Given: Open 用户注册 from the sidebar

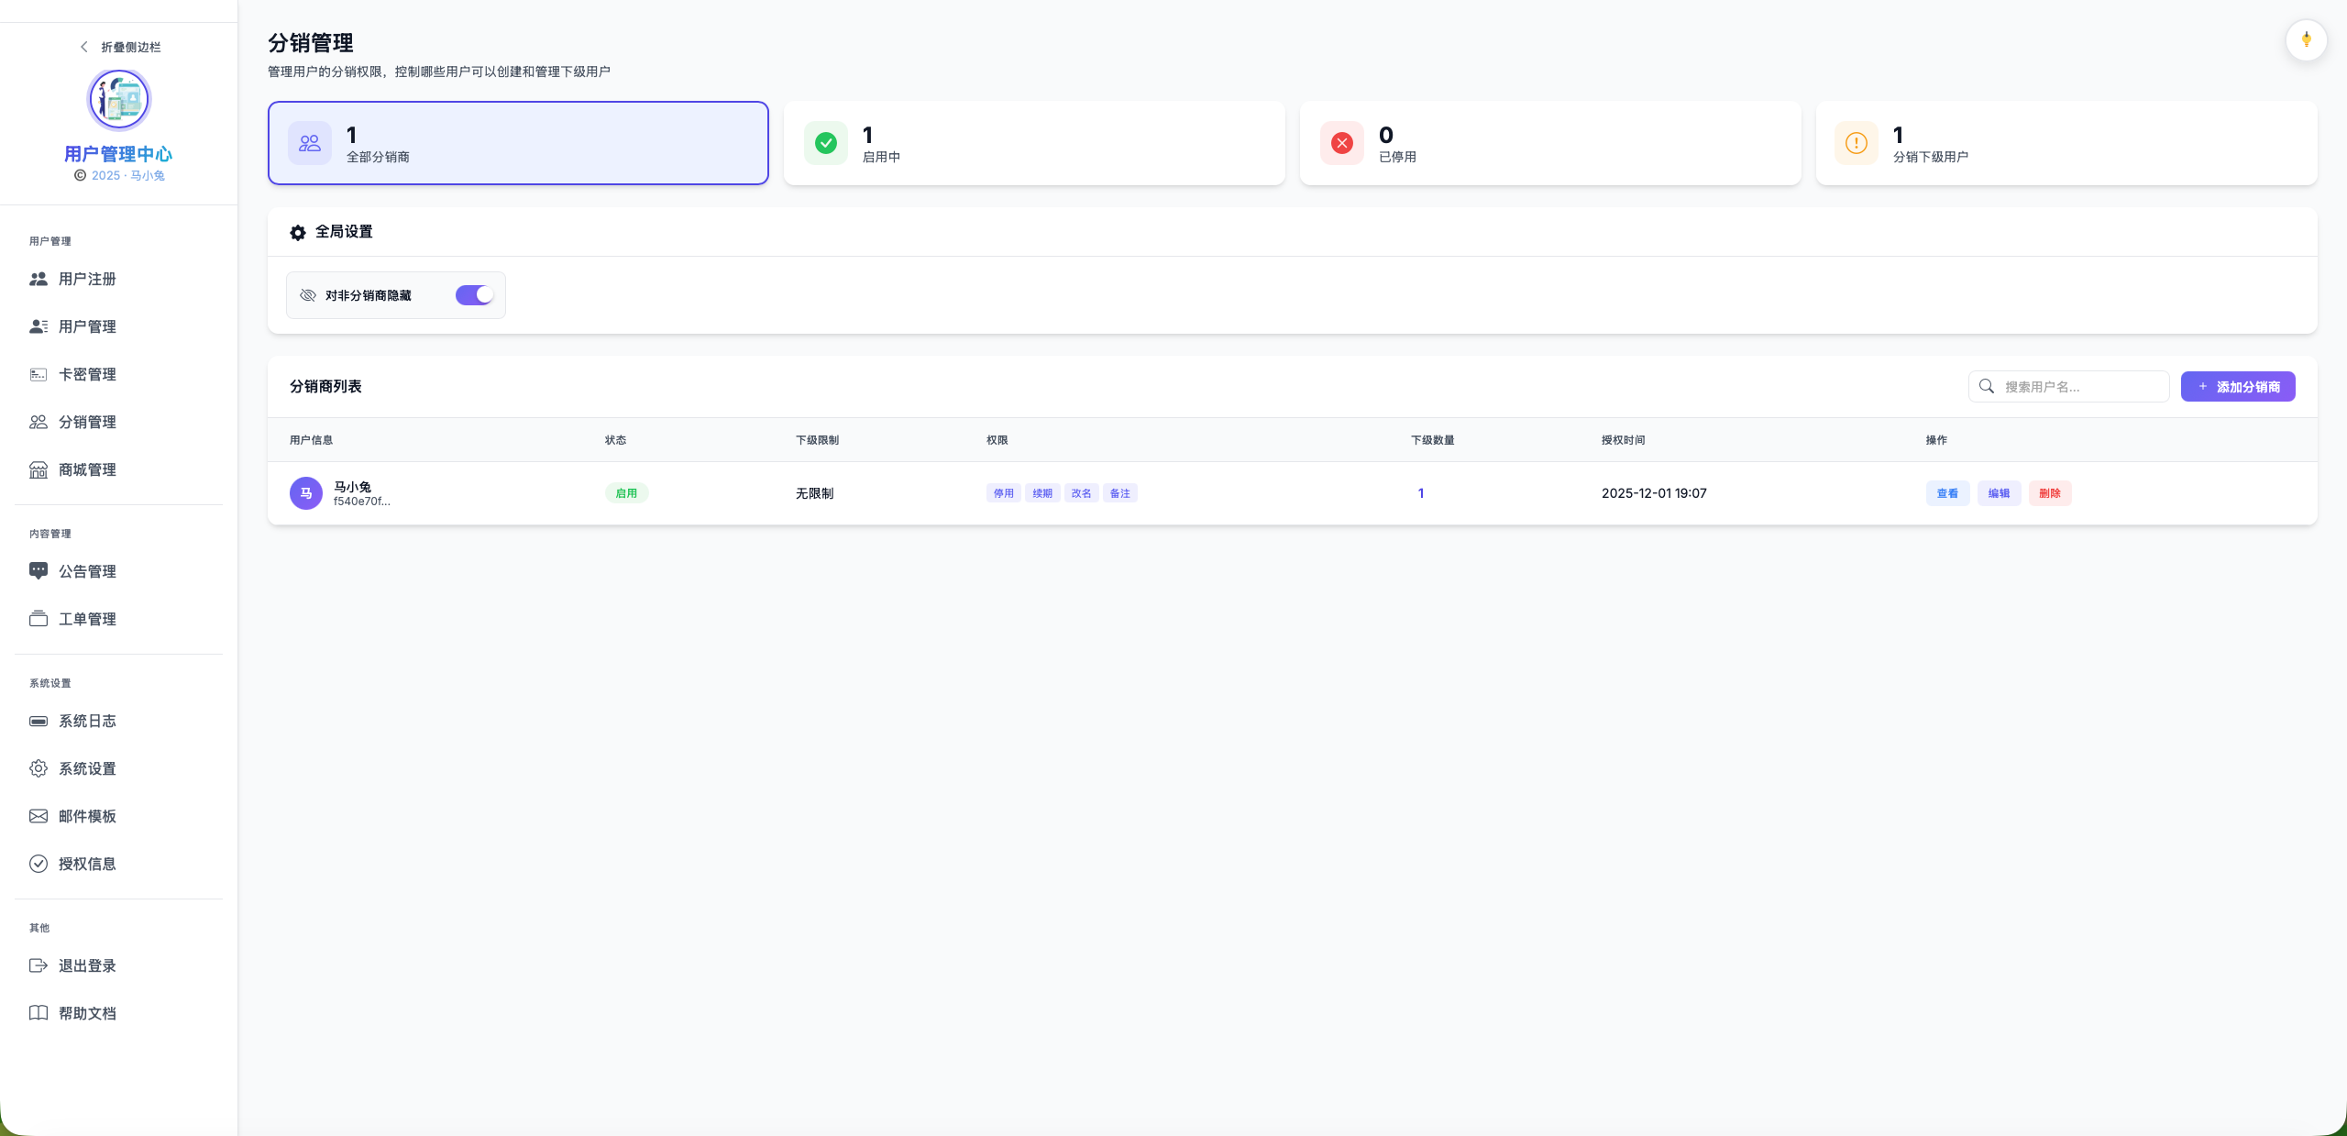Looking at the screenshot, I should point(87,279).
